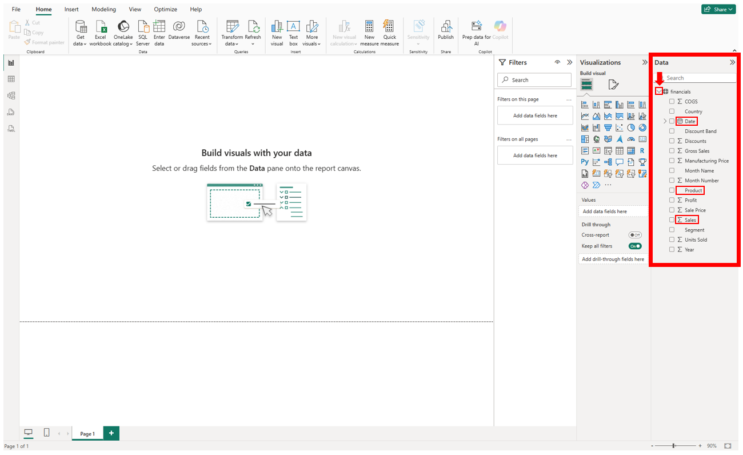Switch to the Insert ribbon tab
Viewport: 743px width, 455px height.
pos(71,9)
